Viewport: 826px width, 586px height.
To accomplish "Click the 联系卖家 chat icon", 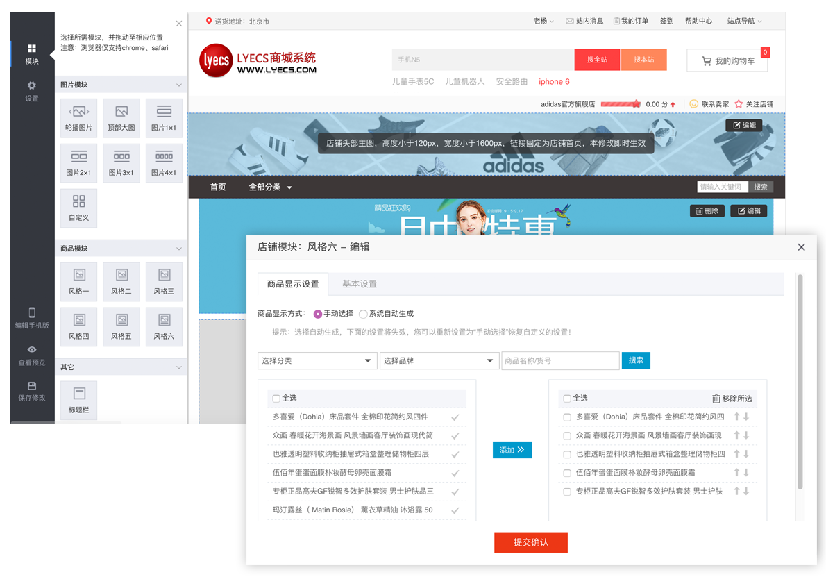I will click(x=694, y=104).
